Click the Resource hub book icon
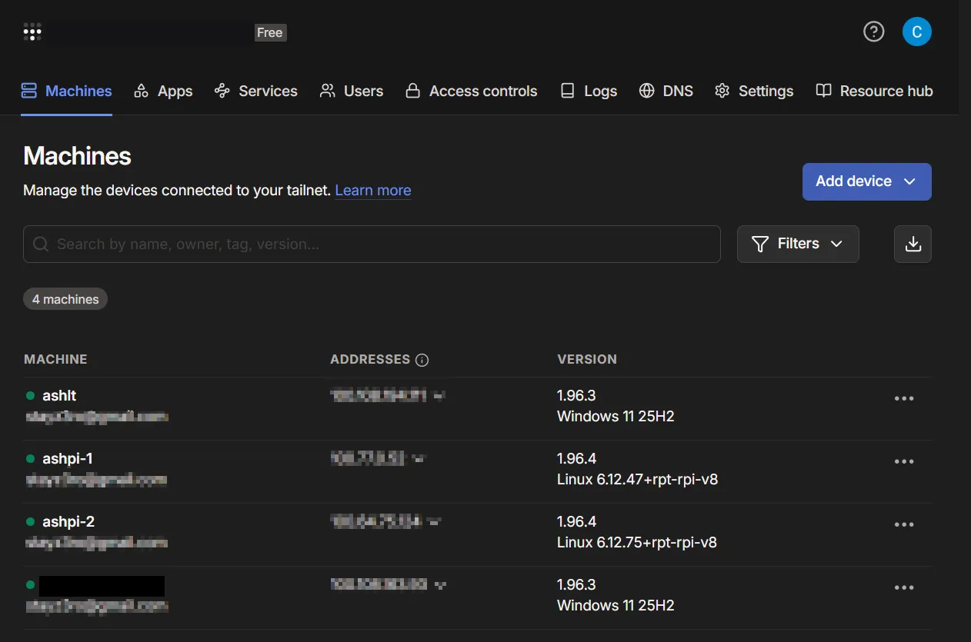 pos(823,91)
